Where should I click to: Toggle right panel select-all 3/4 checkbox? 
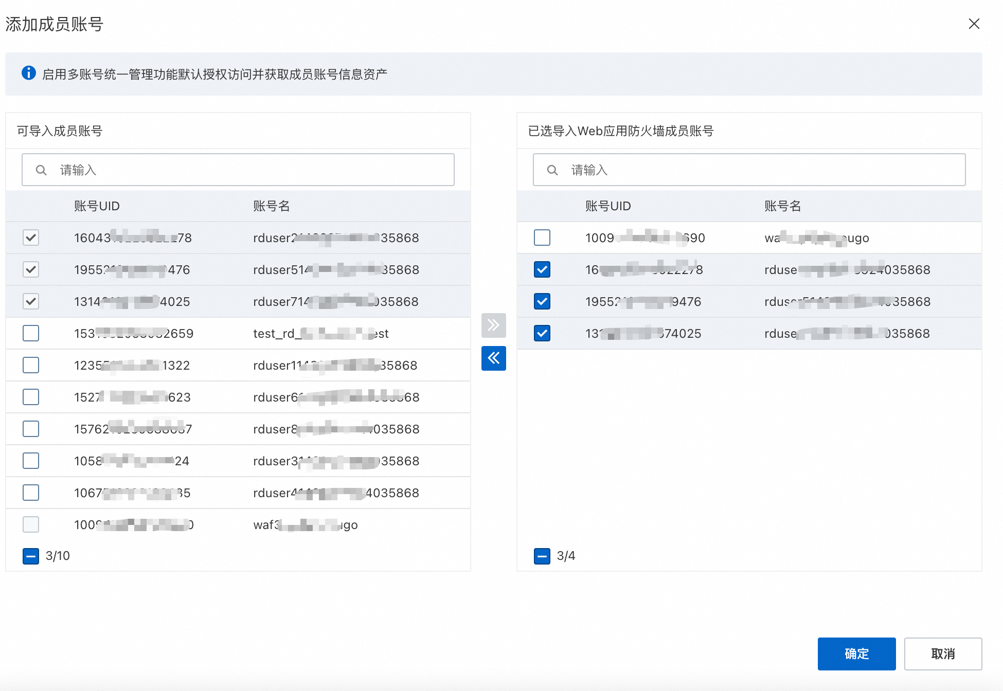point(542,556)
